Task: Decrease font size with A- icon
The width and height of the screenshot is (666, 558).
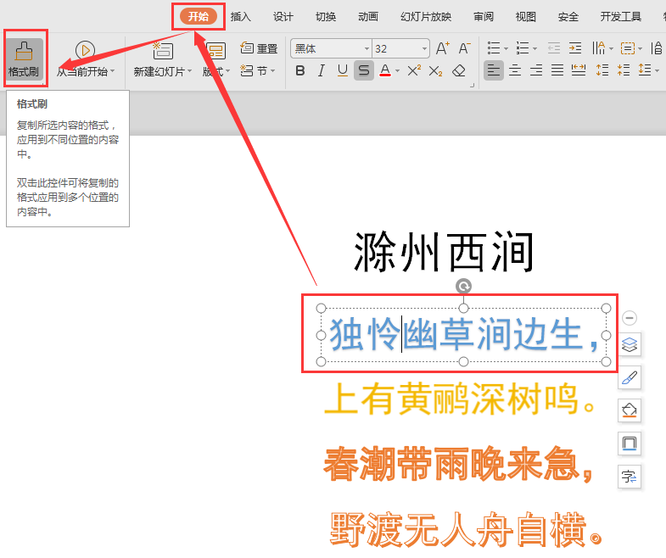Action: [465, 48]
